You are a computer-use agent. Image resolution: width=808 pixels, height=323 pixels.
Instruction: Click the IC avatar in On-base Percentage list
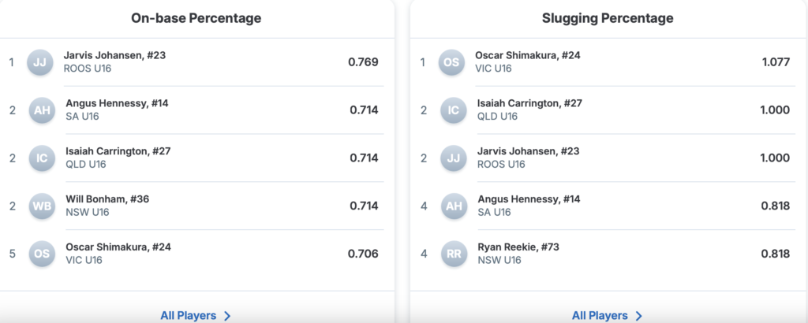point(42,158)
